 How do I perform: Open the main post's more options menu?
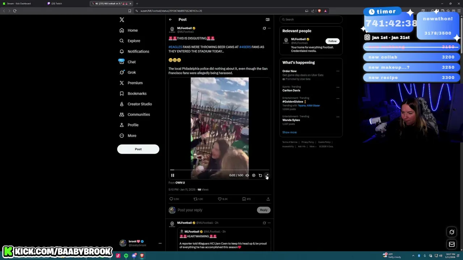pos(269,28)
